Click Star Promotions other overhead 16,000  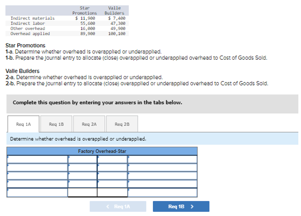point(87,29)
